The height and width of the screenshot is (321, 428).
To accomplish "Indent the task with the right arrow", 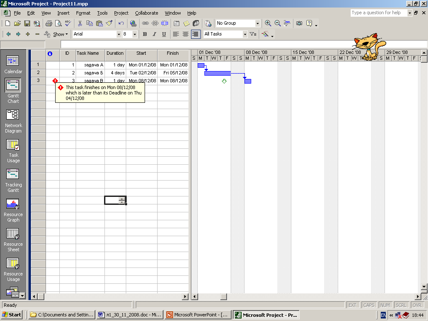I will tap(18, 34).
